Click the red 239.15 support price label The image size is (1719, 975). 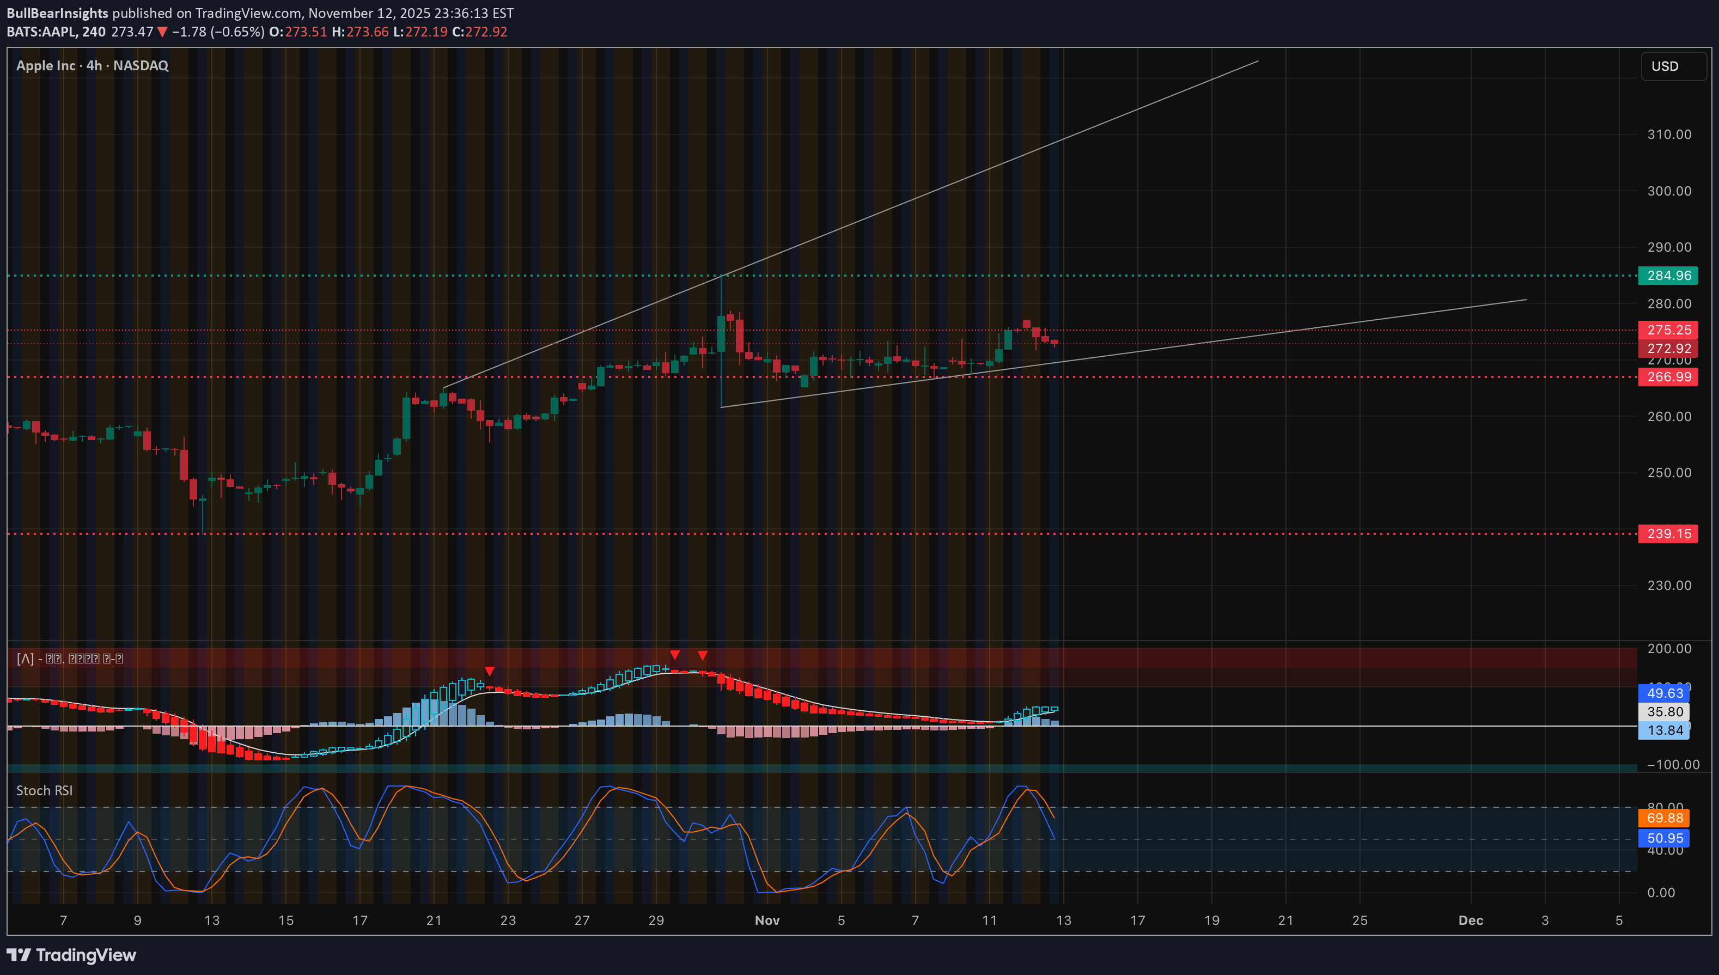tap(1667, 534)
